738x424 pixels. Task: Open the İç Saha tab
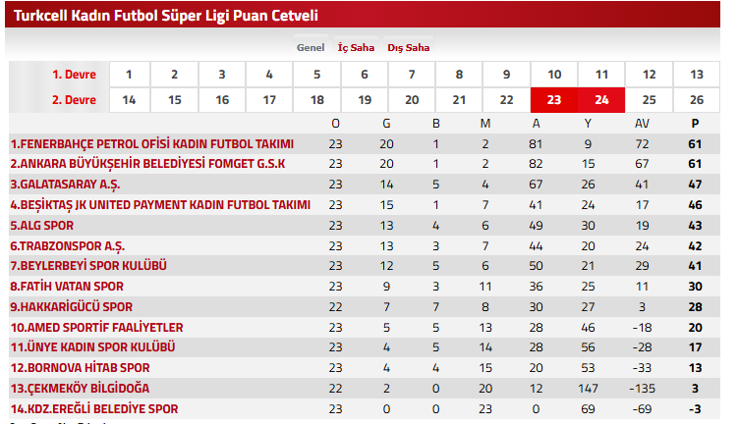tap(356, 47)
